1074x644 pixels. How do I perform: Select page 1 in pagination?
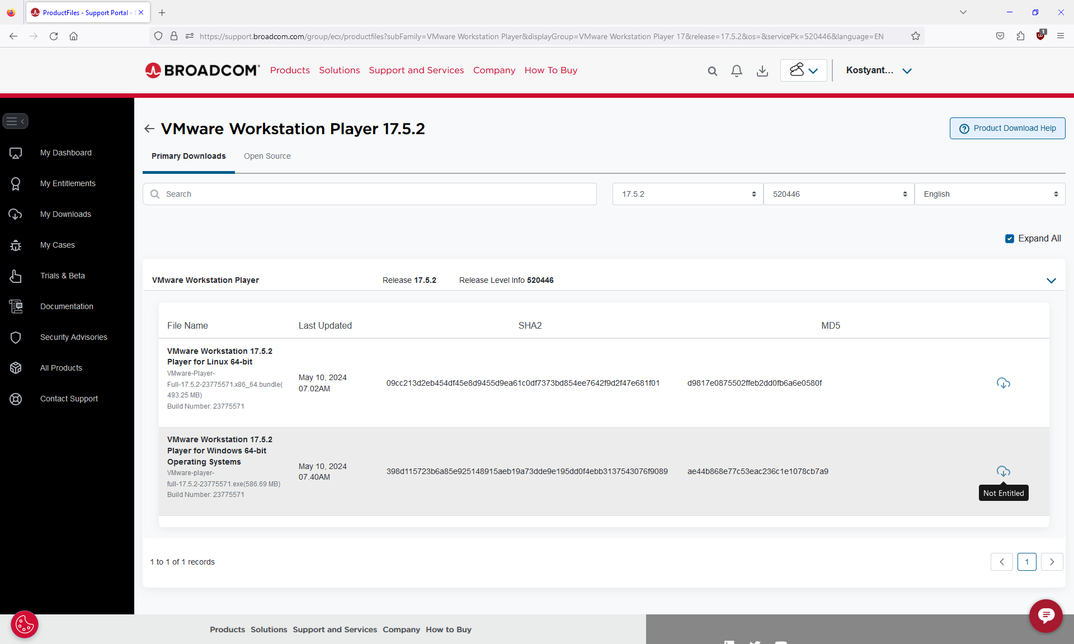[x=1026, y=562]
